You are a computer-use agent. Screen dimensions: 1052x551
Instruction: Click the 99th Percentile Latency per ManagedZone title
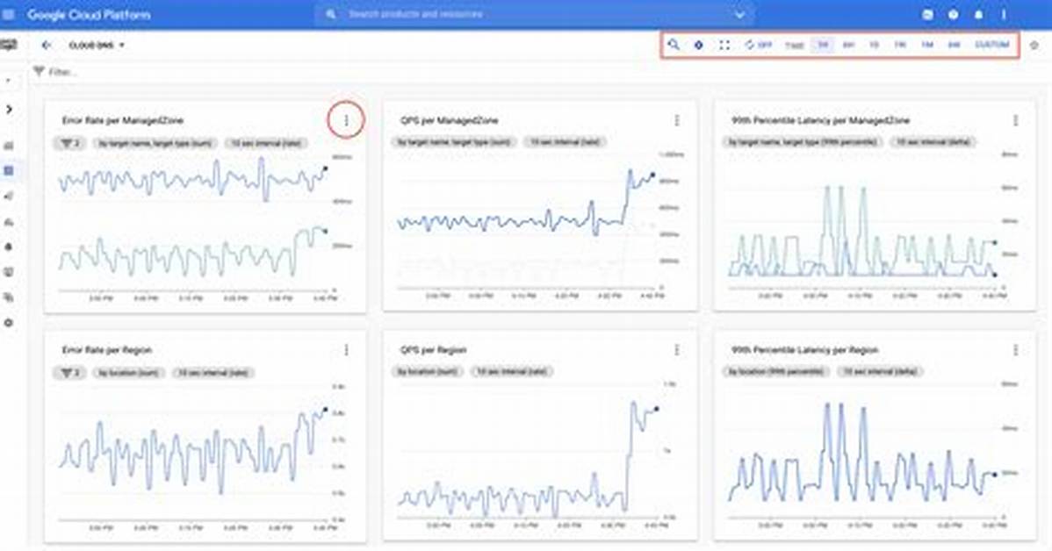point(820,121)
